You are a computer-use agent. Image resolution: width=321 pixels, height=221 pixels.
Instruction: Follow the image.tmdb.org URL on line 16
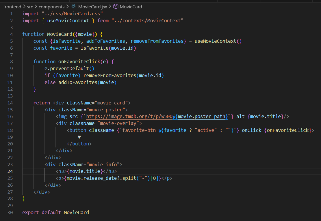click(x=130, y=116)
